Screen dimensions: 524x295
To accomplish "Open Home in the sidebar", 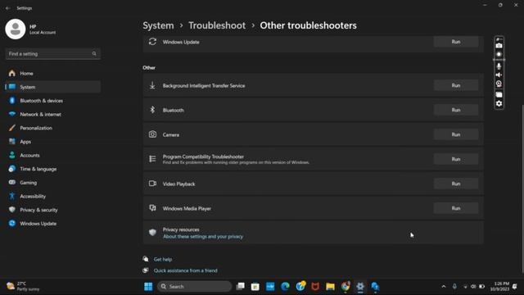I will coord(52,73).
